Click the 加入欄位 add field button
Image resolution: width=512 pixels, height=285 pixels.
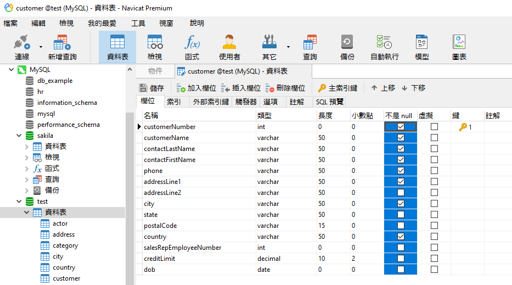tap(196, 88)
